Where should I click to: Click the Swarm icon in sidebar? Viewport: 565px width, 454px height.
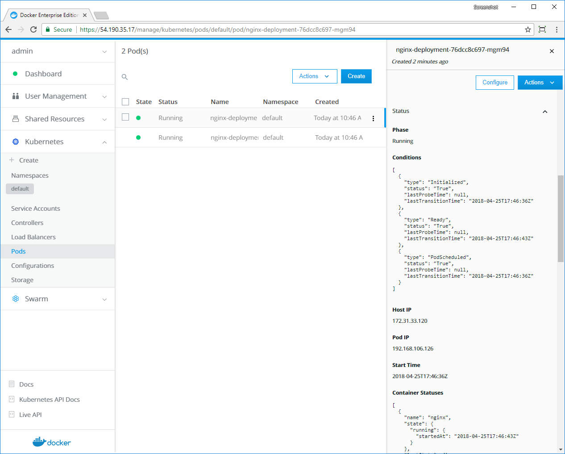[x=16, y=299]
